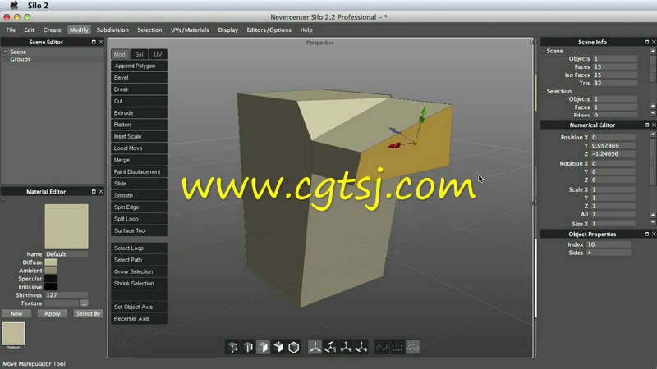Choose lasso selection style icon
657x369 pixels.
(x=413, y=347)
